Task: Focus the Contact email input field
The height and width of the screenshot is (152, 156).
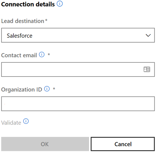Action: [x=78, y=69]
